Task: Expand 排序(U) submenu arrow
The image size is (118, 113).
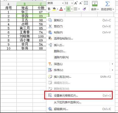Action: 112,70
